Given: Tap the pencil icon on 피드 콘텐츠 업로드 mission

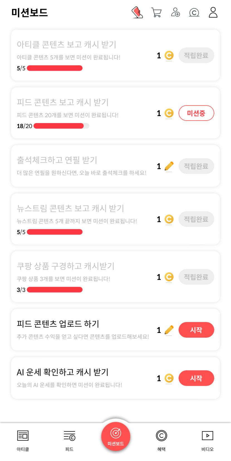Looking at the screenshot, I should (x=169, y=330).
